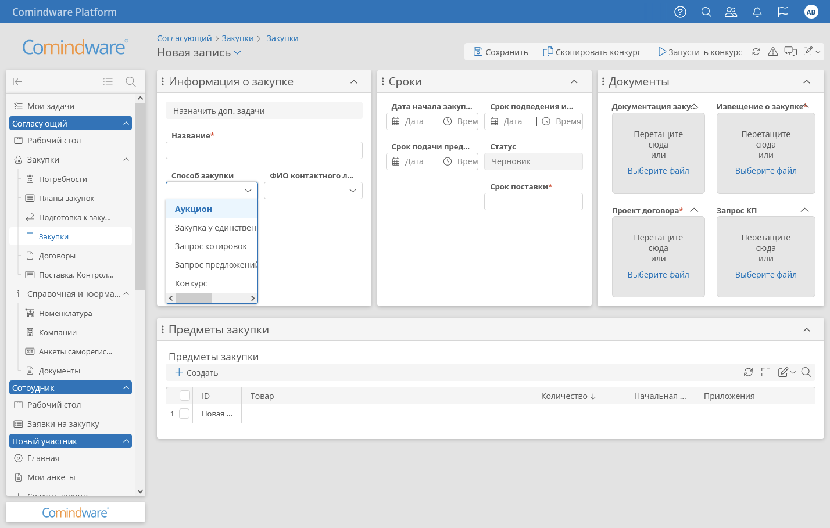
Task: Click Скопировать конкурс button
Action: click(592, 52)
